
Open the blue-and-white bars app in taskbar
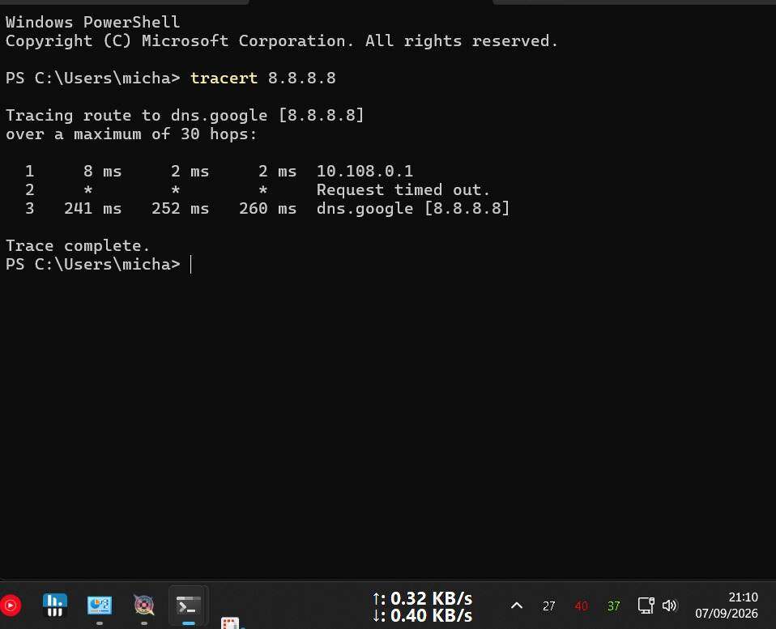point(55,606)
